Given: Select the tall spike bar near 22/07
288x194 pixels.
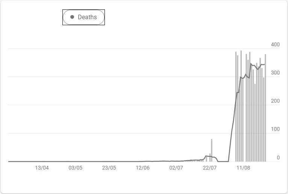Looking at the screenshot, I should click(x=212, y=150).
